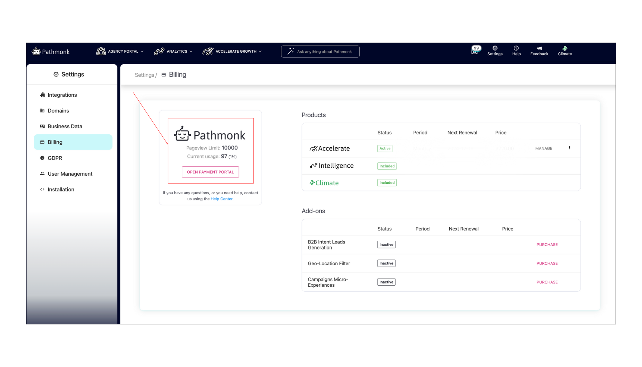Click Manage for the Accelerate product
642x367 pixels.
(x=543, y=148)
